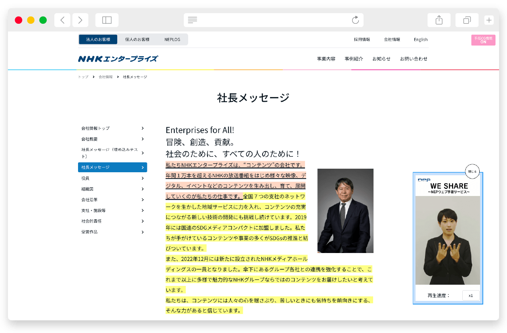Click the English language link
The image size is (507, 333).
[x=420, y=40]
